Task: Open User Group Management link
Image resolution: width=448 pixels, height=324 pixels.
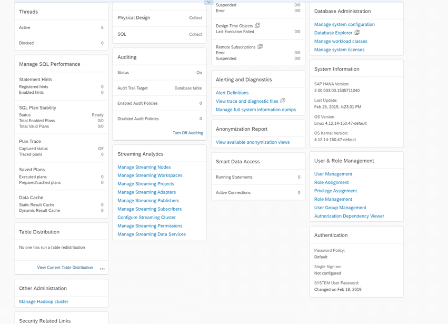Action: [x=340, y=208]
